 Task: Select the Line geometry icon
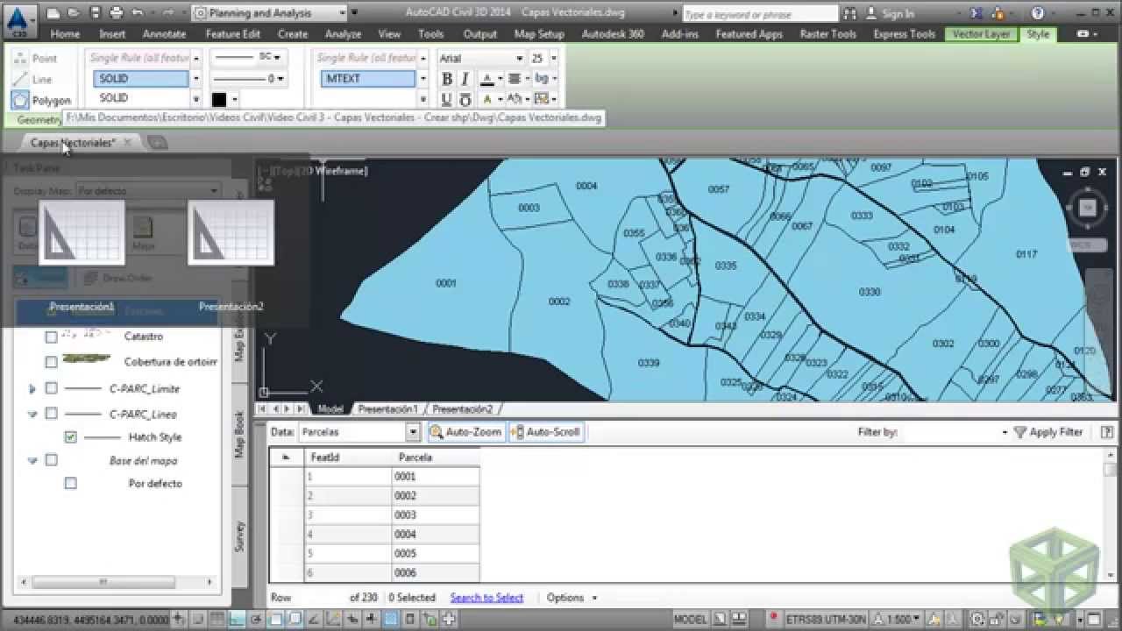point(20,79)
